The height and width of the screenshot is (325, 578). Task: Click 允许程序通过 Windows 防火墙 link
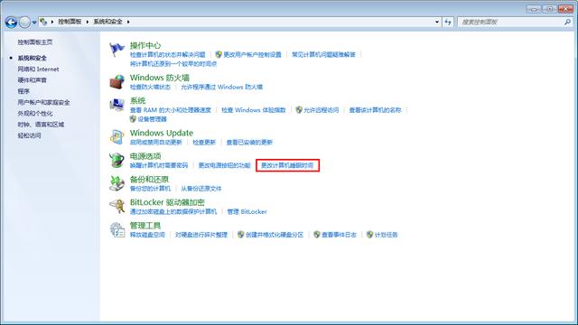[221, 87]
